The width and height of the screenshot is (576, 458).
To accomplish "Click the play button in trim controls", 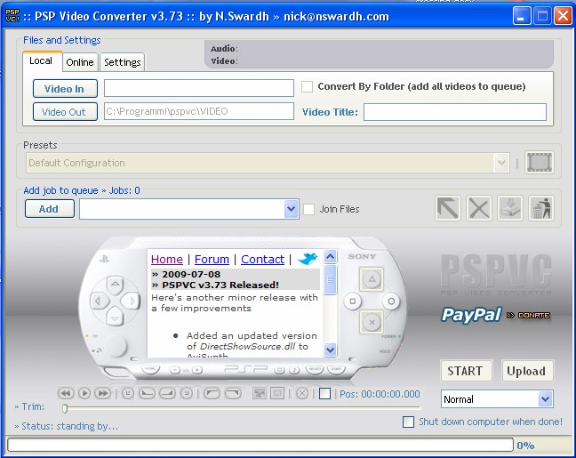I will point(84,393).
